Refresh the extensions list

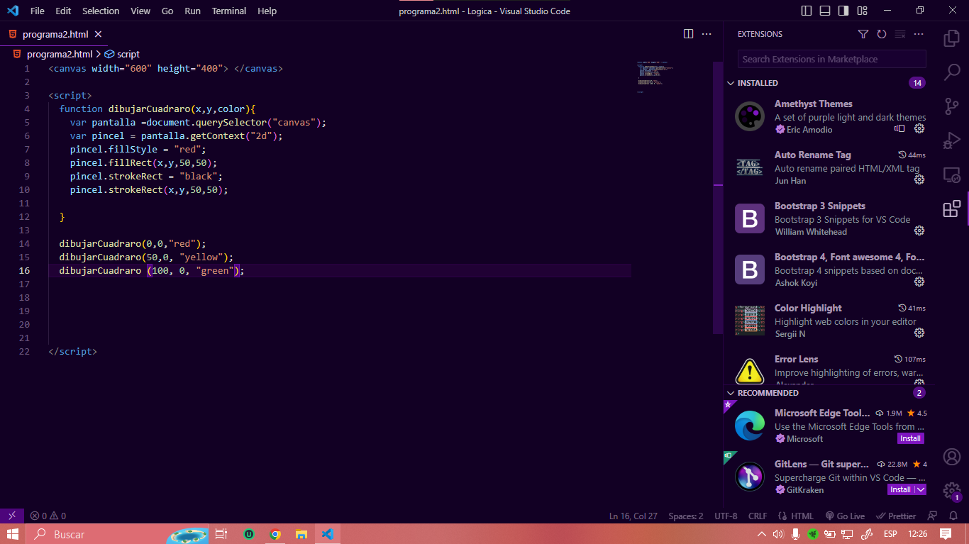point(882,34)
